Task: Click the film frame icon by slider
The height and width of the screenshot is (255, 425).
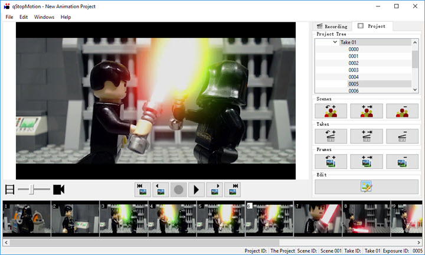Action: (10, 189)
